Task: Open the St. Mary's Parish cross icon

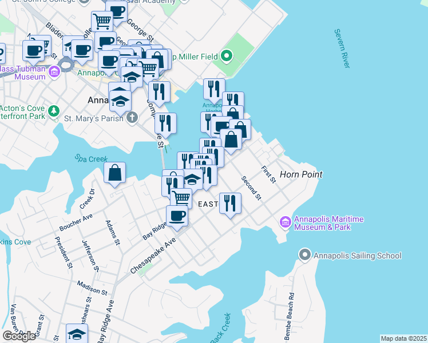Action: [132, 118]
